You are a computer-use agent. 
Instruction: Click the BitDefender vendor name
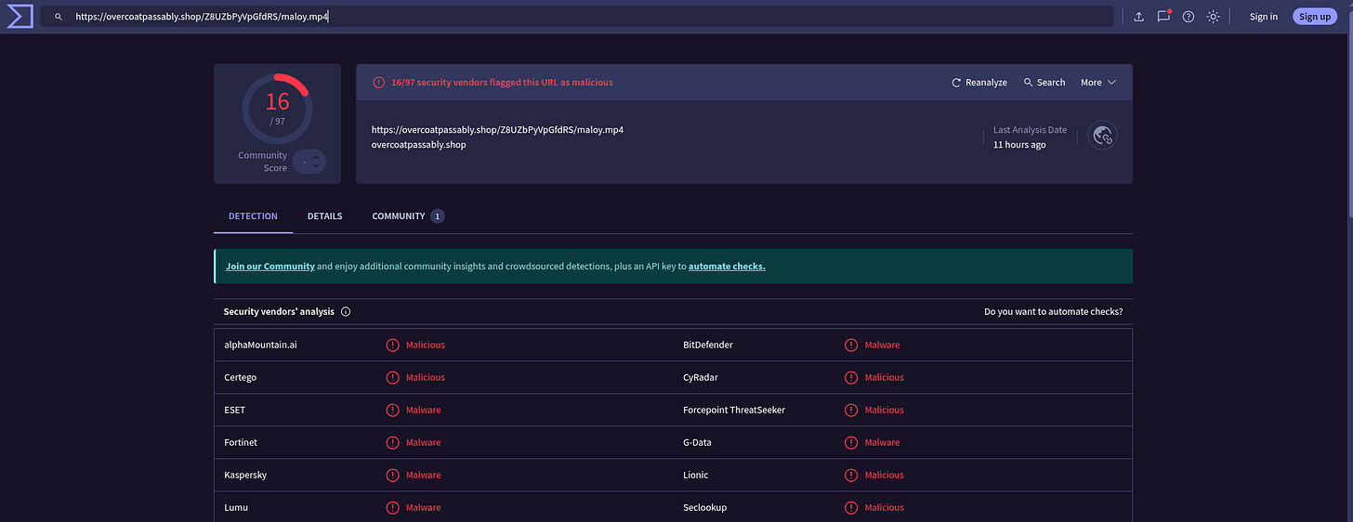click(708, 345)
